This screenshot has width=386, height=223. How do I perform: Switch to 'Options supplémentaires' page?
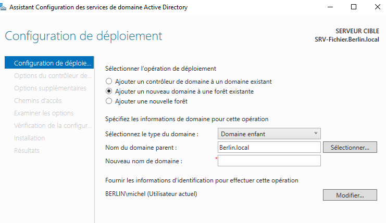[50, 88]
